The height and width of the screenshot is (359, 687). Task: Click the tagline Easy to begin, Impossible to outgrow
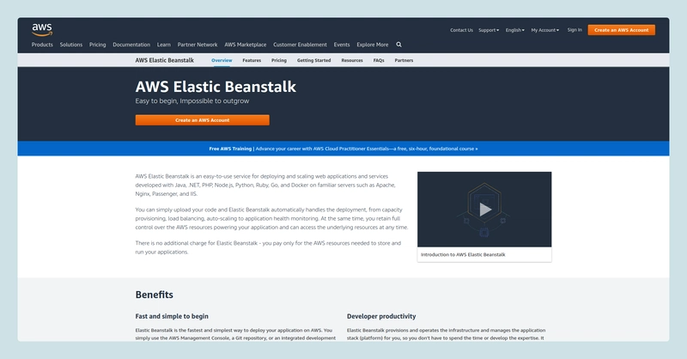point(192,100)
